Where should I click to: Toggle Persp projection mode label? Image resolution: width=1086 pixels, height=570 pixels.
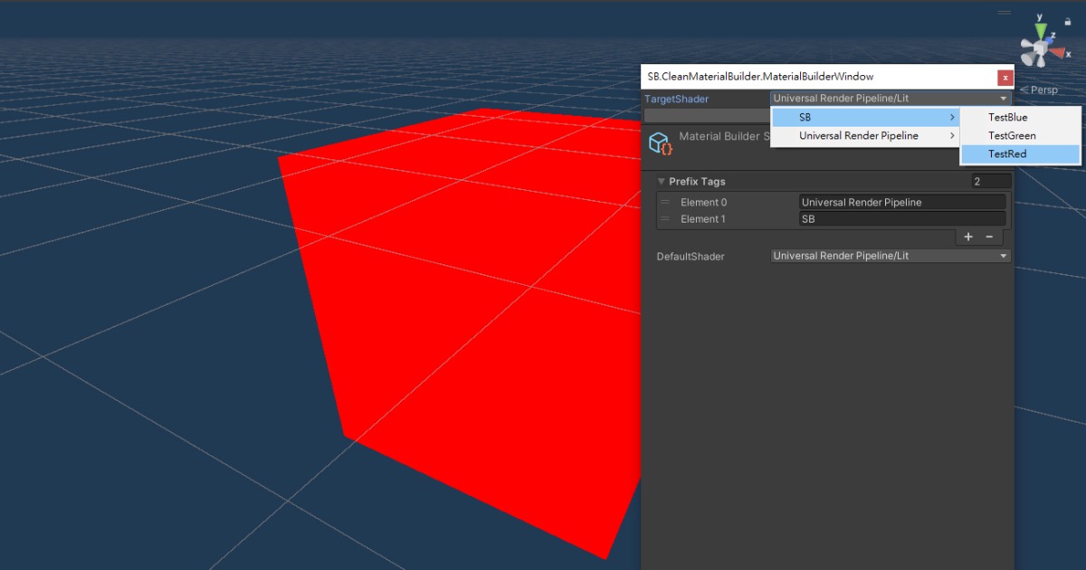[x=1039, y=90]
